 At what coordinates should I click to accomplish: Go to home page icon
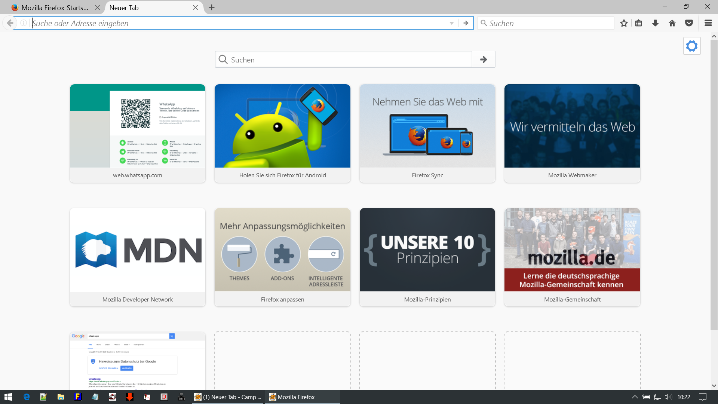[672, 23]
